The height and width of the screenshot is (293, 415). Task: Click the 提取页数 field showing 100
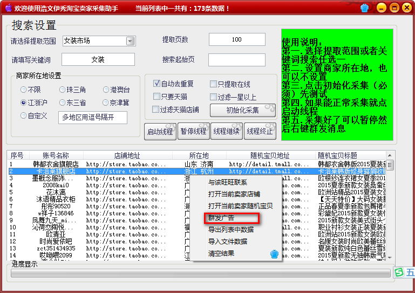pos(237,39)
